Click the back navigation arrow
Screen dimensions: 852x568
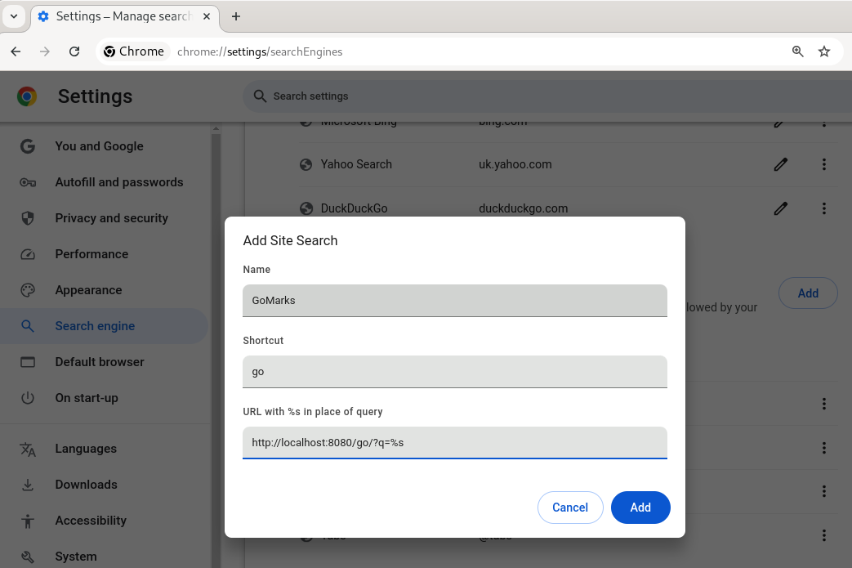pos(16,51)
